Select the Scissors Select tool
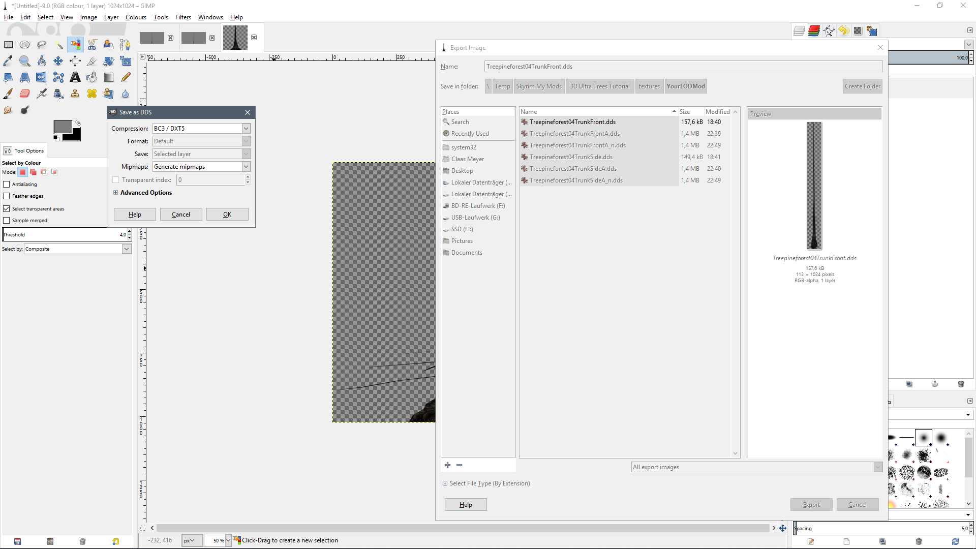 (92, 45)
